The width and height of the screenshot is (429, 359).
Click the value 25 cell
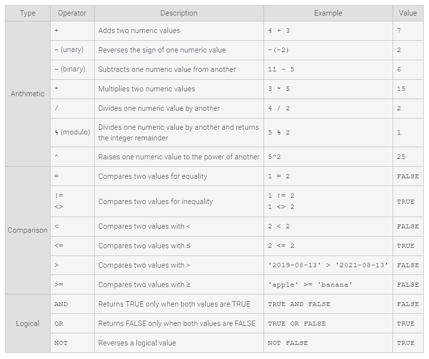click(x=401, y=157)
